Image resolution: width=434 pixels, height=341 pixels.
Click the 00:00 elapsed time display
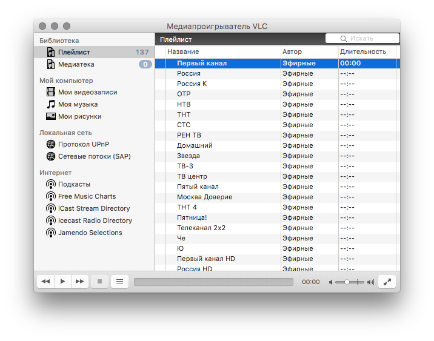click(x=310, y=282)
